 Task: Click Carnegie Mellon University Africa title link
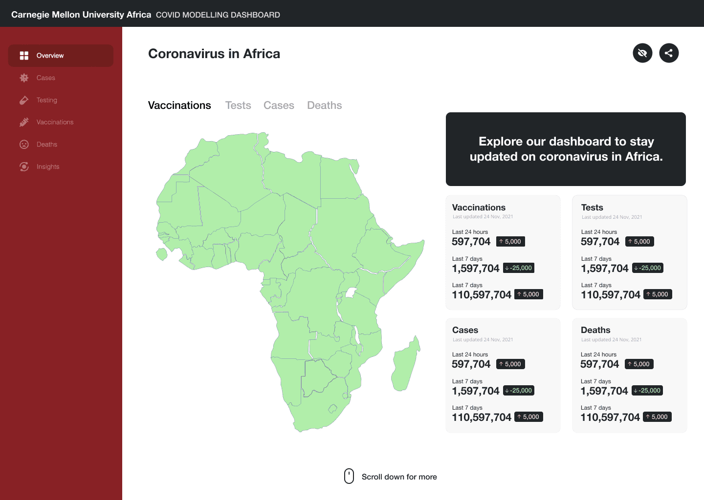pyautogui.click(x=81, y=15)
